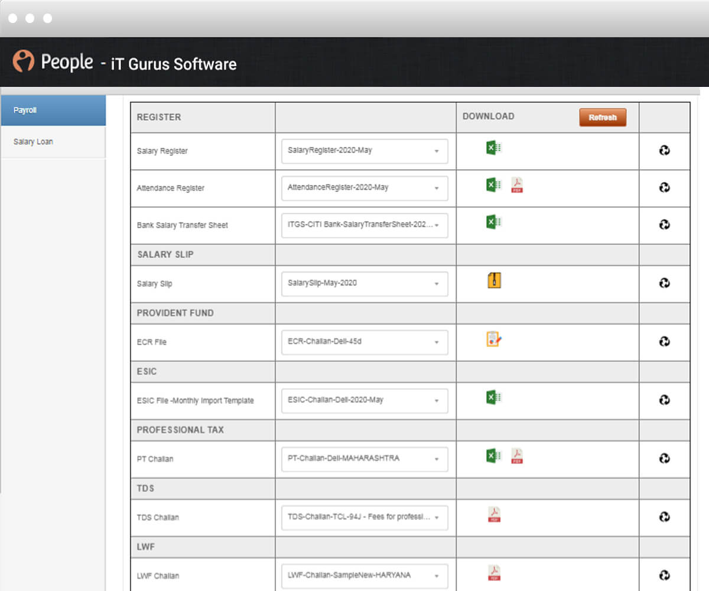
Task: Click refresh icon for LWF Challan row
Action: coord(664,575)
